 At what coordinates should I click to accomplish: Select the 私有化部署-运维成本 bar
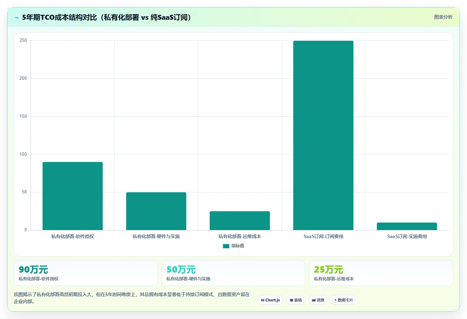(240, 221)
